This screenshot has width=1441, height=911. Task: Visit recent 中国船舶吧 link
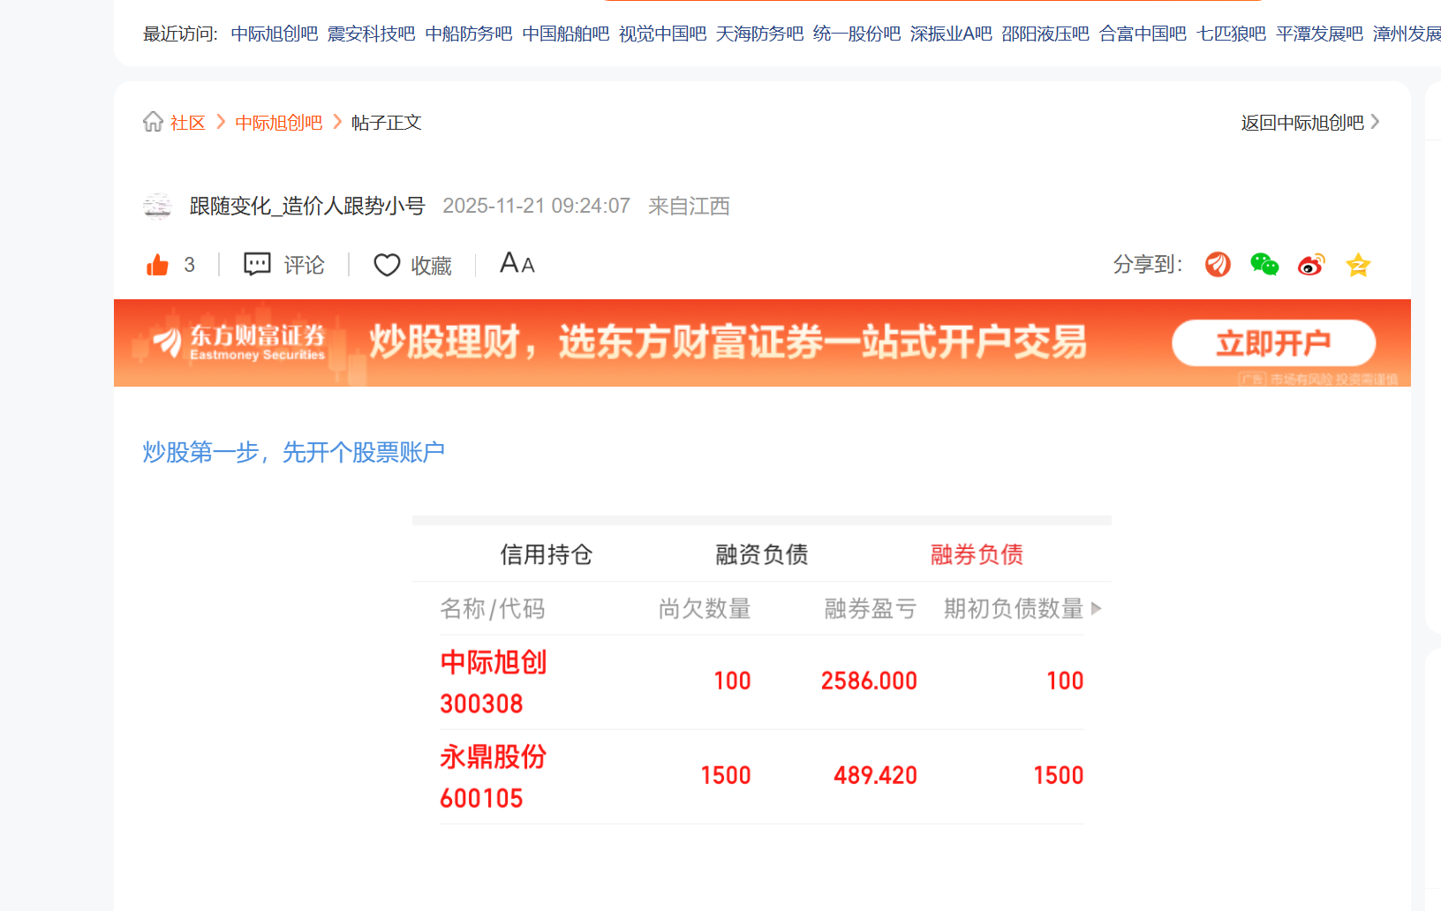(x=566, y=34)
